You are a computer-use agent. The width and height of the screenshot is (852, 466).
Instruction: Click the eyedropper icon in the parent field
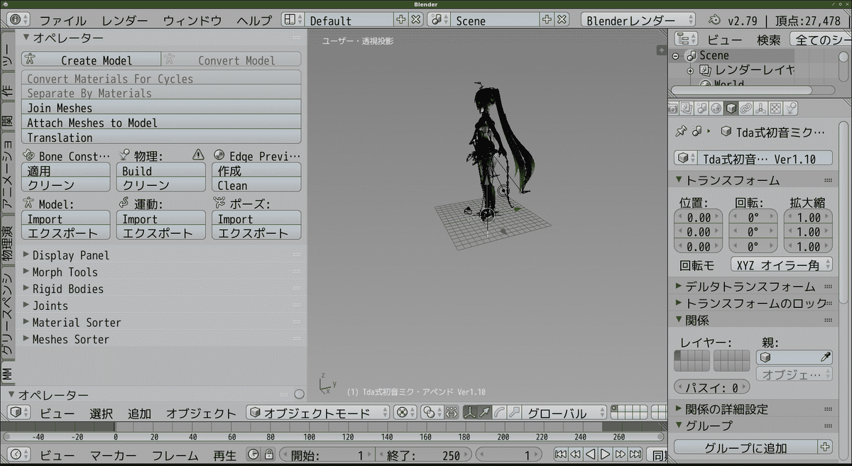click(826, 357)
